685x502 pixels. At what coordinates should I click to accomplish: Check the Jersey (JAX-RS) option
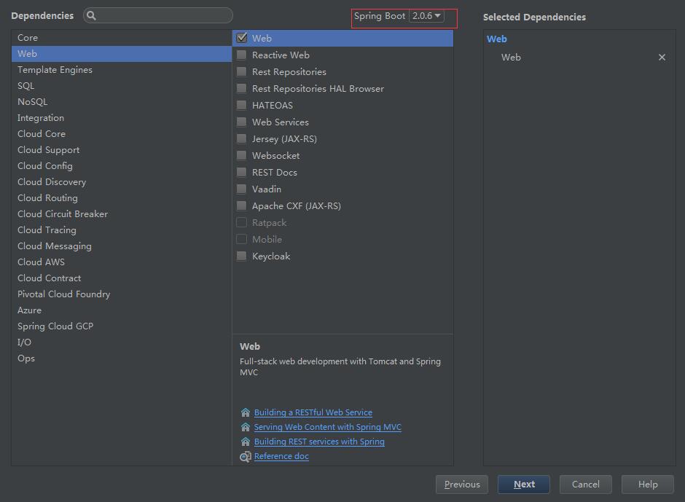pos(242,138)
